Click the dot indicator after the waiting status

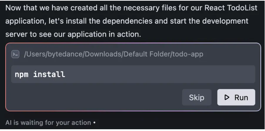point(94,123)
